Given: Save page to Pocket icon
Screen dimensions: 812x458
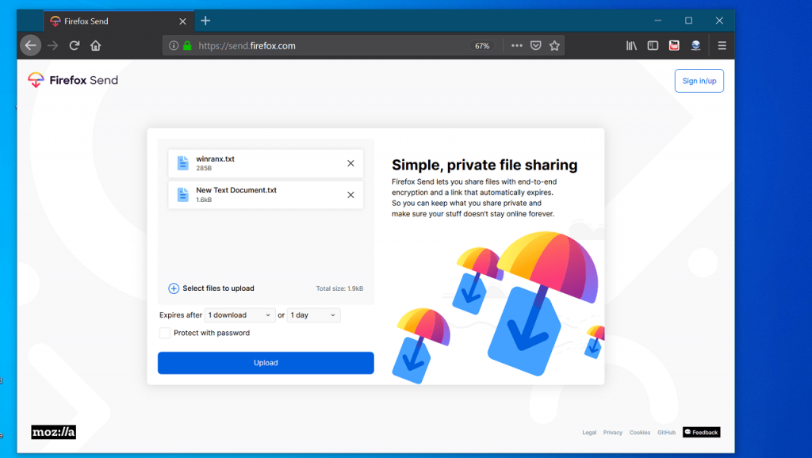Looking at the screenshot, I should coord(536,45).
